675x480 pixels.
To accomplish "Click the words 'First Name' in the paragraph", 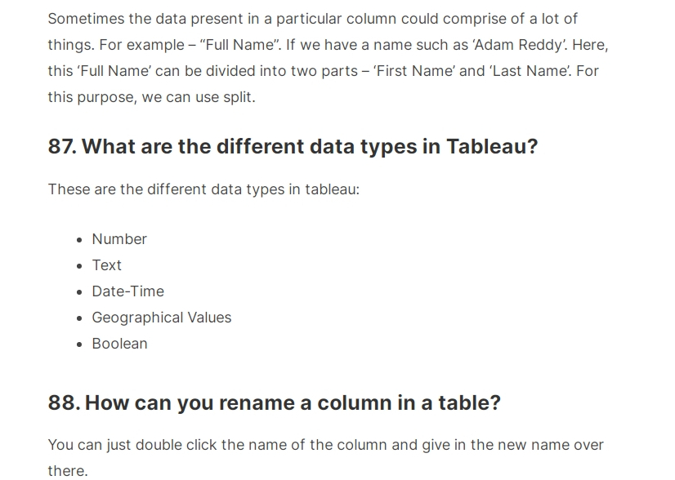I will pos(414,71).
